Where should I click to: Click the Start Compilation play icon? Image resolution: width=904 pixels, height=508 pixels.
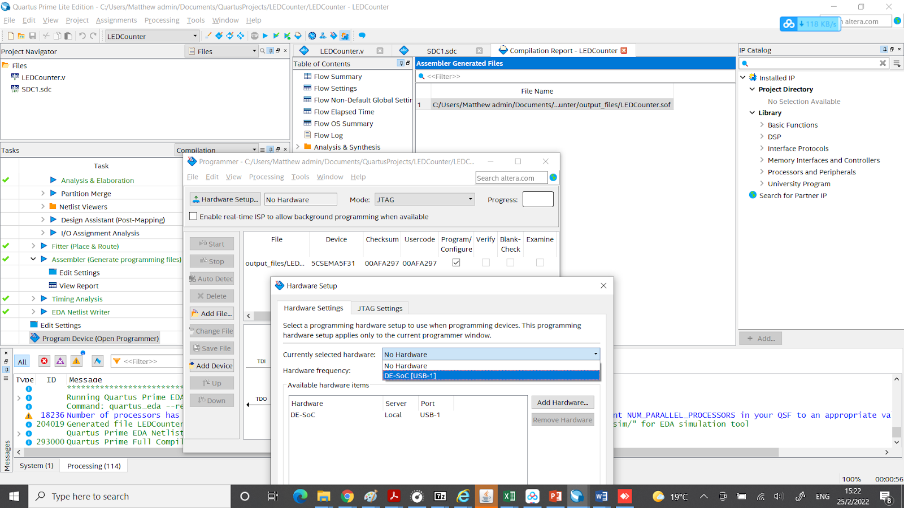point(265,36)
